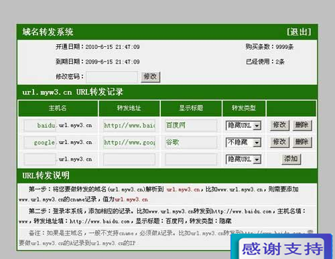Click the baidu hostname input field

(x=40, y=126)
